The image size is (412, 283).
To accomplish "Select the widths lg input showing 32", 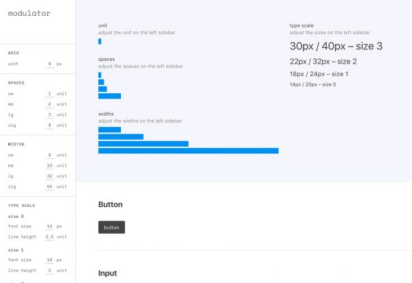I will coord(49,176).
